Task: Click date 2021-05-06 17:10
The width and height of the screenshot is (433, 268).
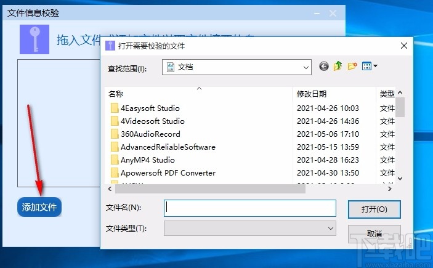Action: (x=328, y=134)
